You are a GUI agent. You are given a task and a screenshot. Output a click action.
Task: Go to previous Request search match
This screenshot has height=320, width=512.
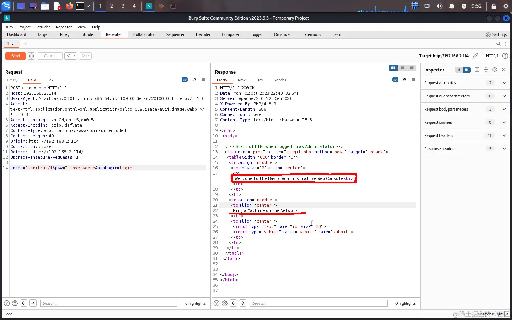point(24,303)
